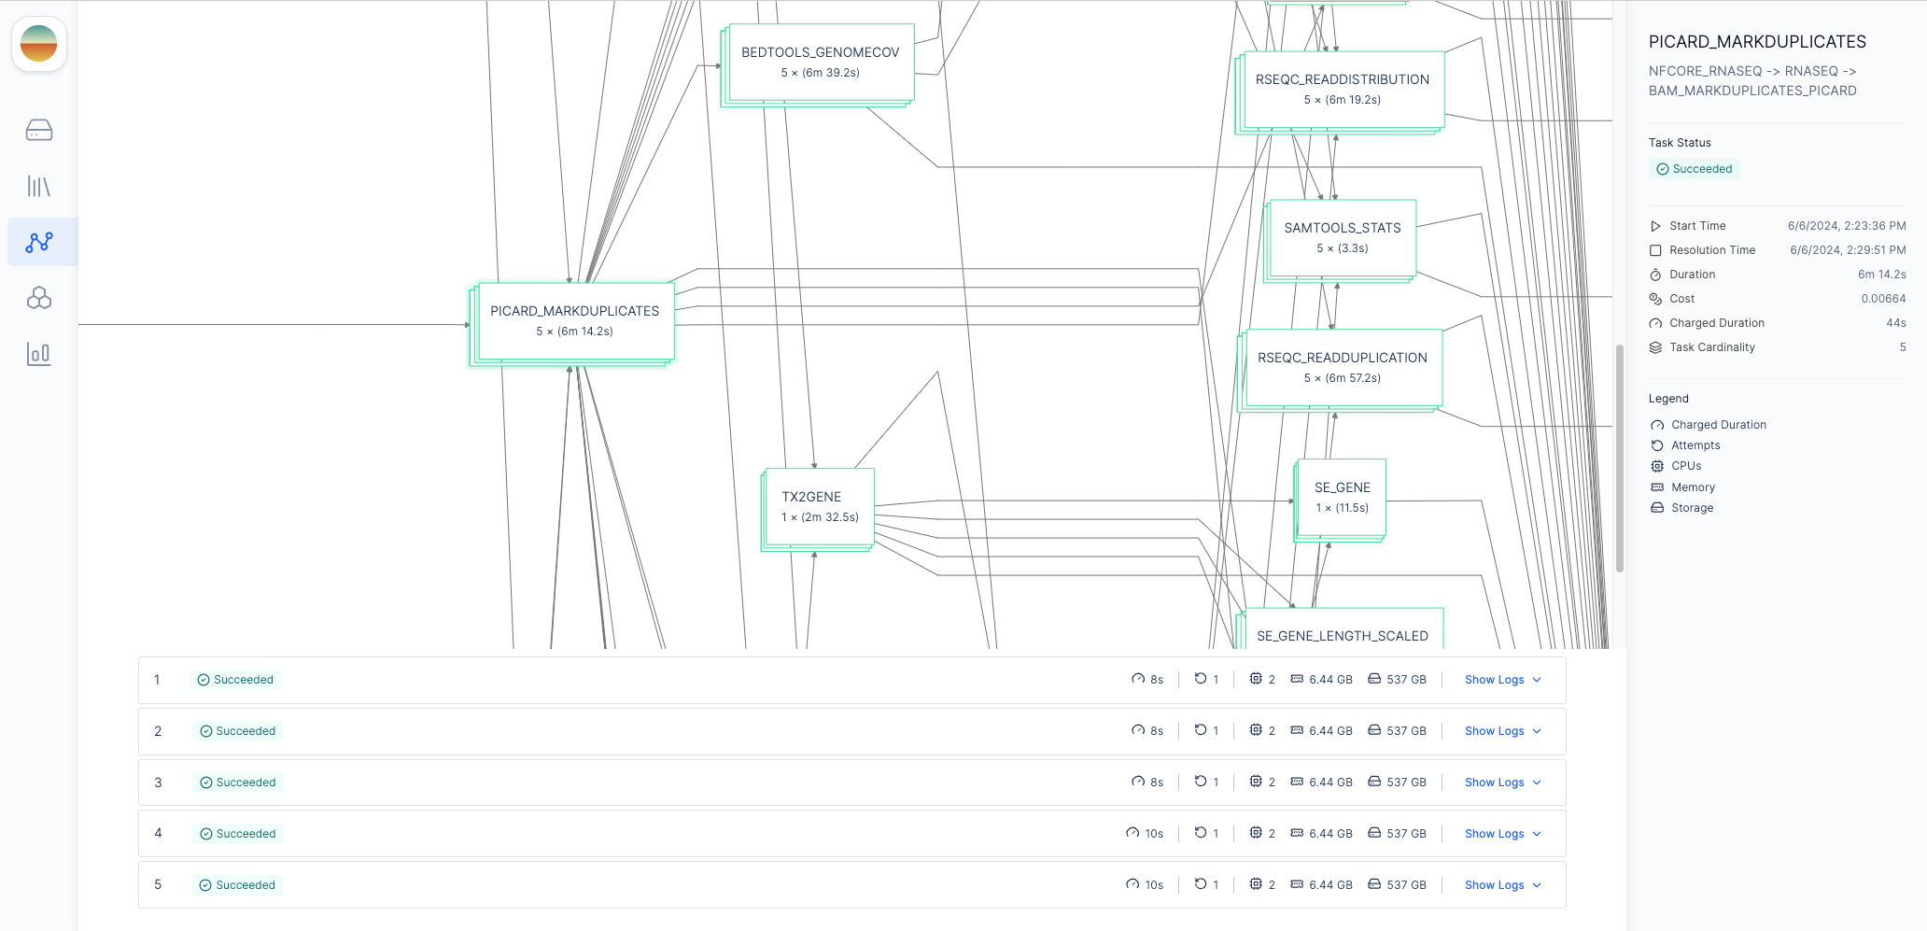The width and height of the screenshot is (1927, 931).
Task: Click the Start Time play icon
Action: (1655, 226)
